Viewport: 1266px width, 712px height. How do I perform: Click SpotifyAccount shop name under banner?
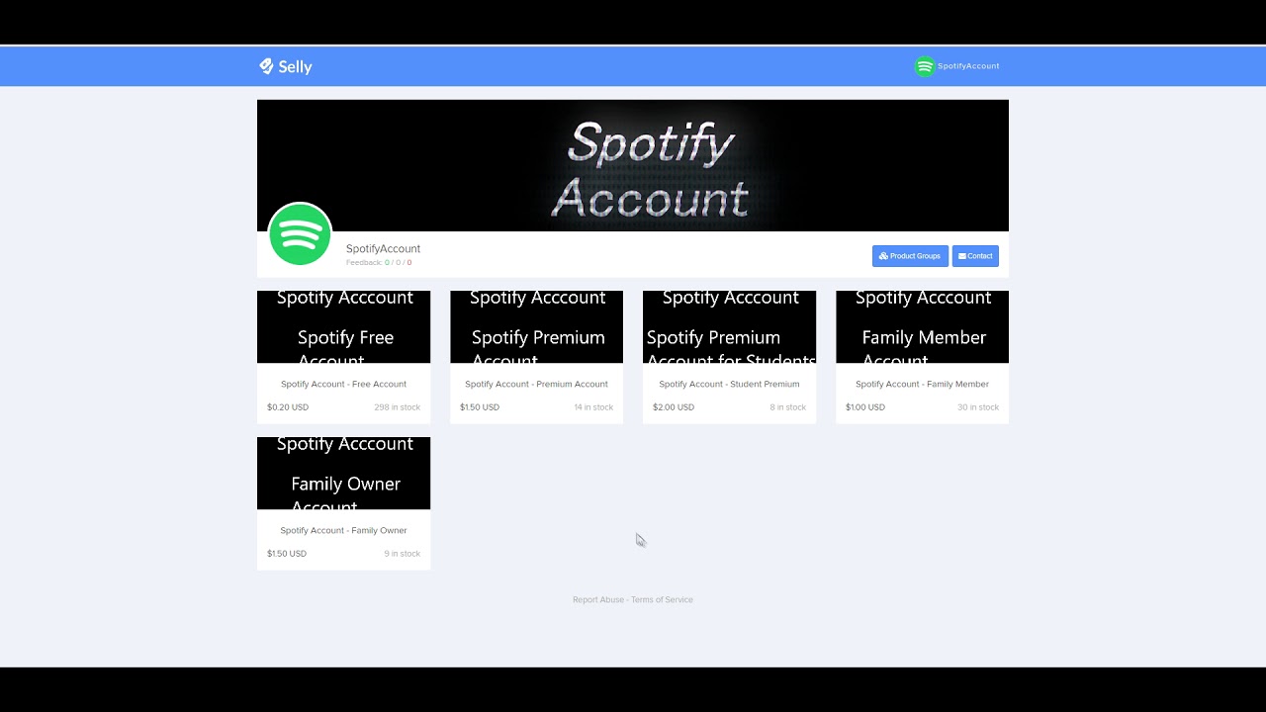click(383, 248)
